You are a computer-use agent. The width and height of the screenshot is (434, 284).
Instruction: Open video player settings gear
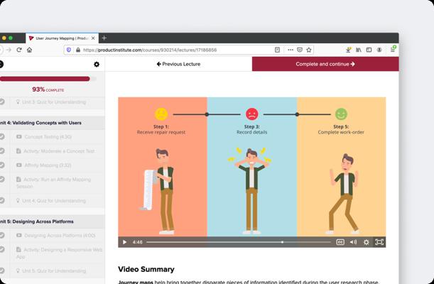point(367,242)
